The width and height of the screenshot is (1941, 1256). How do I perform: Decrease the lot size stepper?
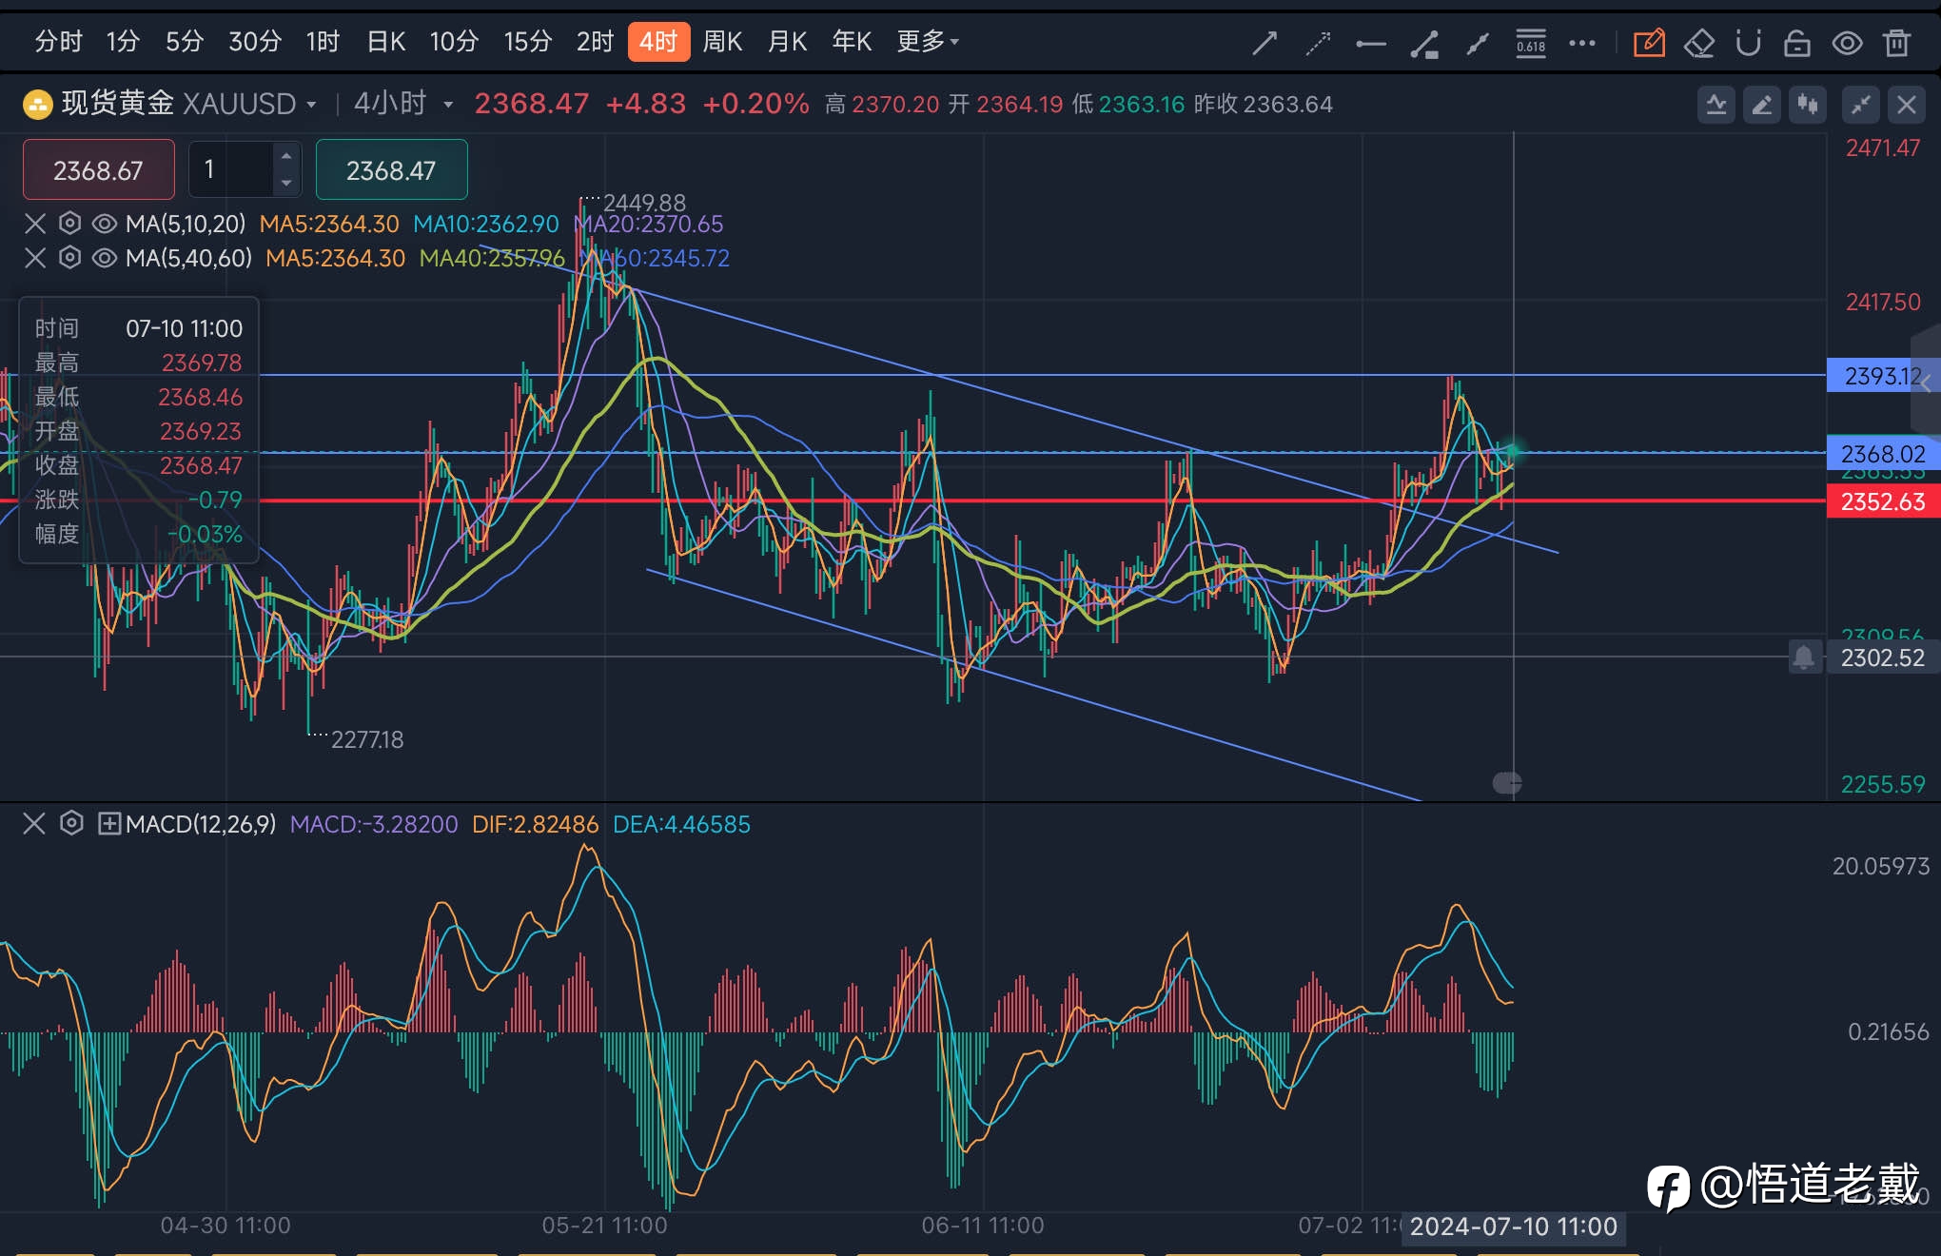pyautogui.click(x=286, y=183)
